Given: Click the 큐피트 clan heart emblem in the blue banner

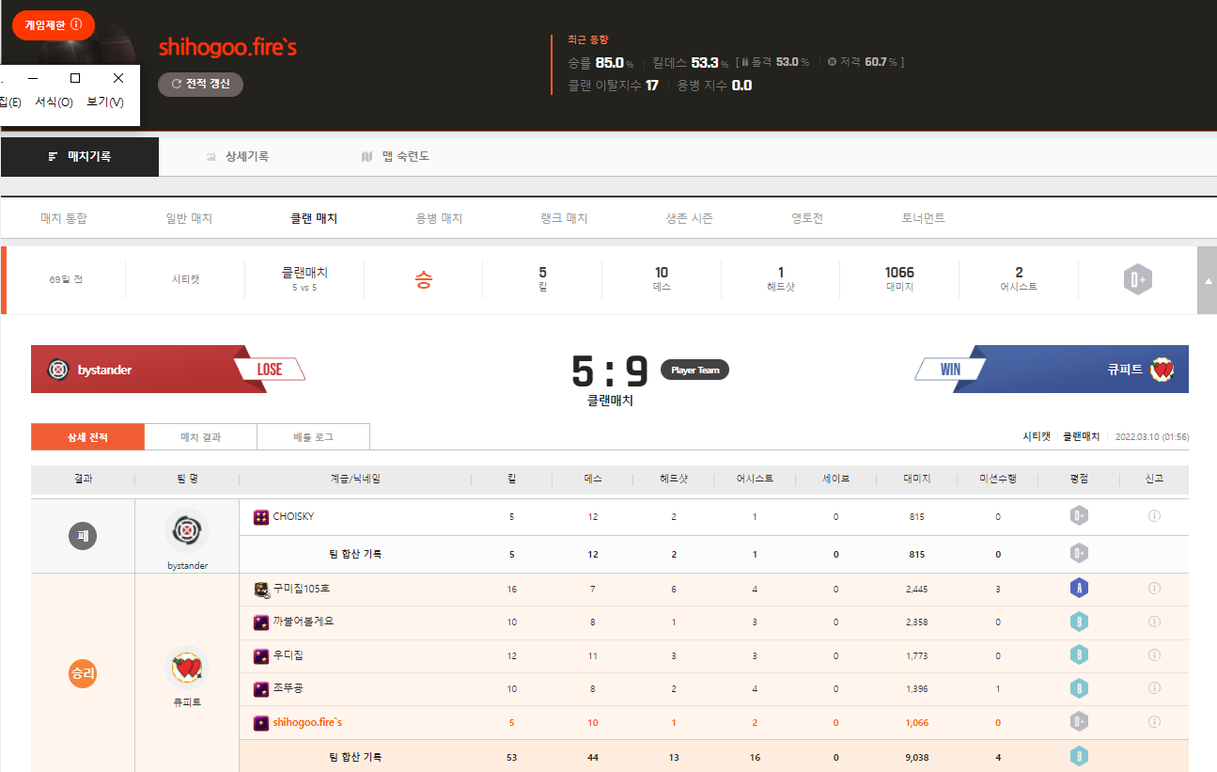Looking at the screenshot, I should pos(1162,370).
